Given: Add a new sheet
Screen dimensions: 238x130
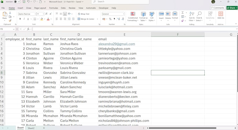Looking at the screenshot, I should click(x=44, y=128).
